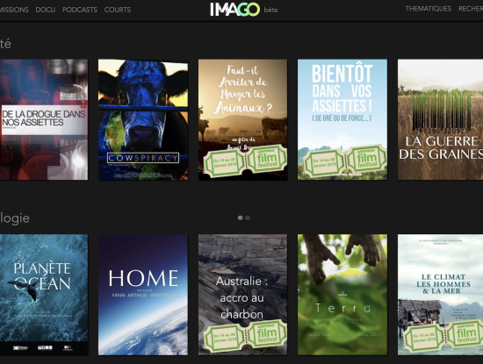Open the HOME film poster
The width and height of the screenshot is (483, 364).
[143, 295]
